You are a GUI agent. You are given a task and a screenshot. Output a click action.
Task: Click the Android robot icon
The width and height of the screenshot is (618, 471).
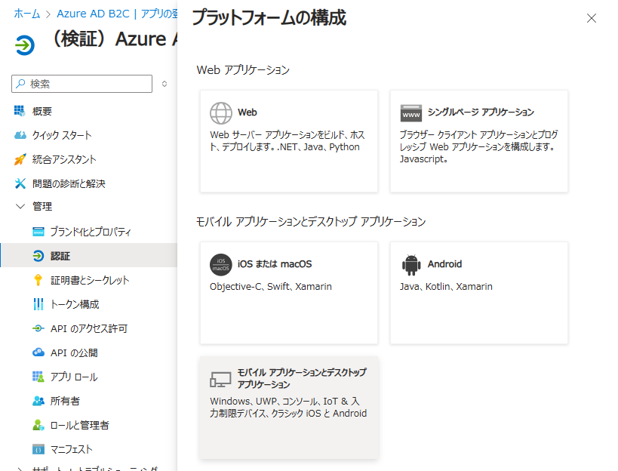pyautogui.click(x=411, y=265)
